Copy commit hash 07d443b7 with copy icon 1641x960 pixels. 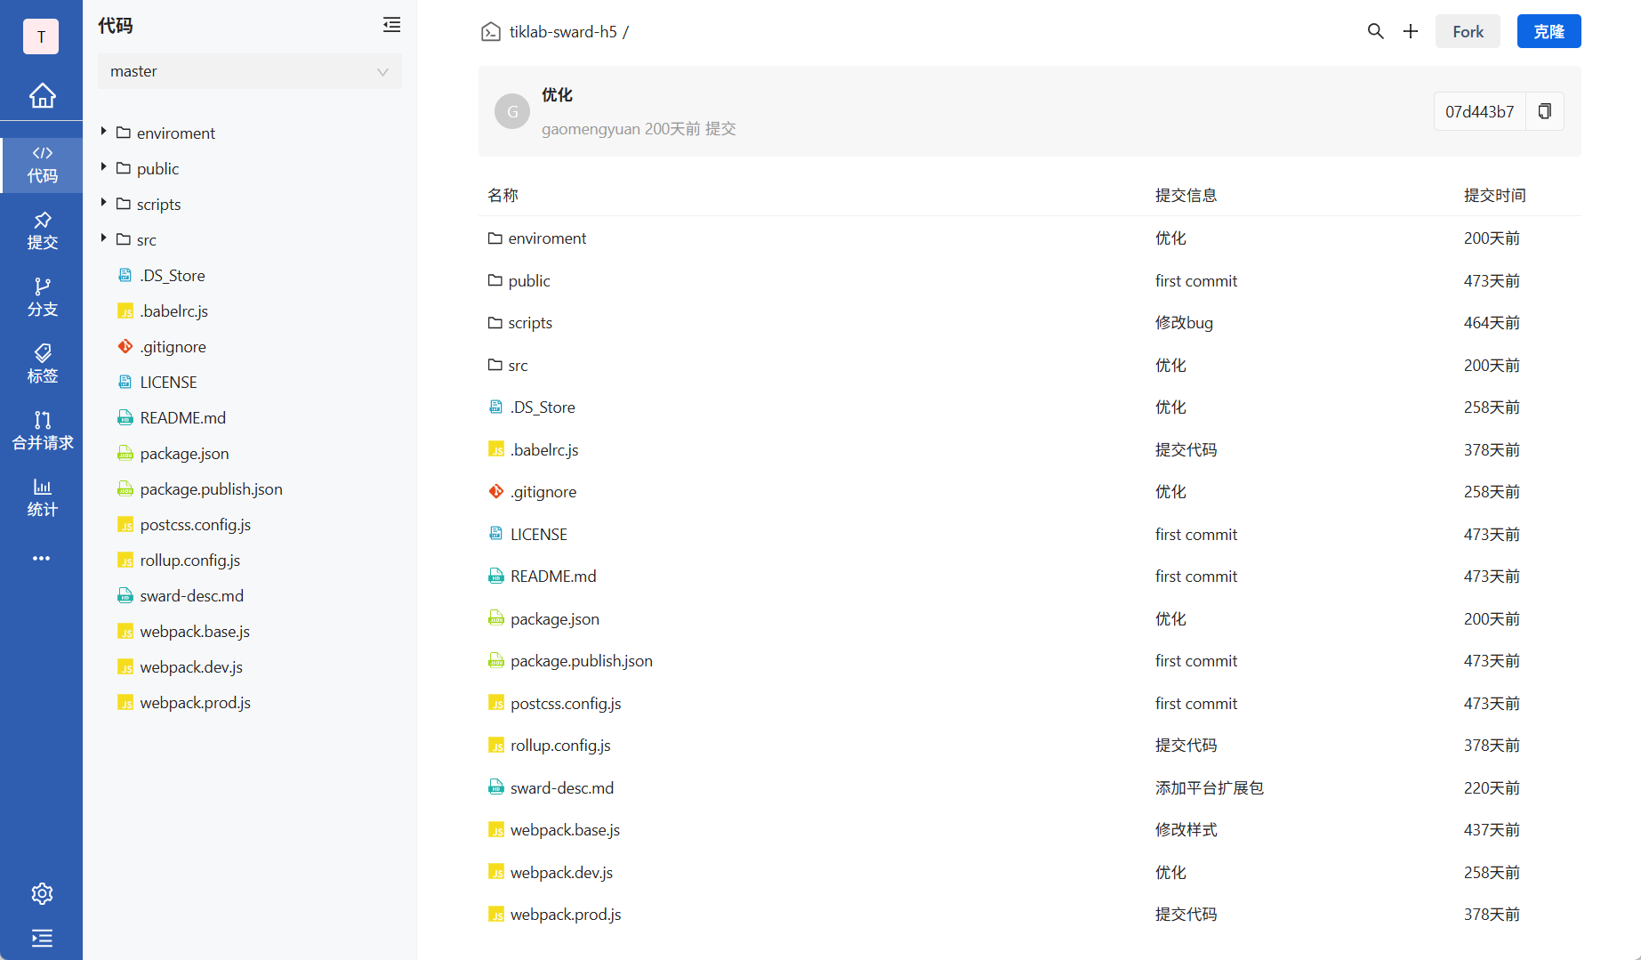[1545, 111]
